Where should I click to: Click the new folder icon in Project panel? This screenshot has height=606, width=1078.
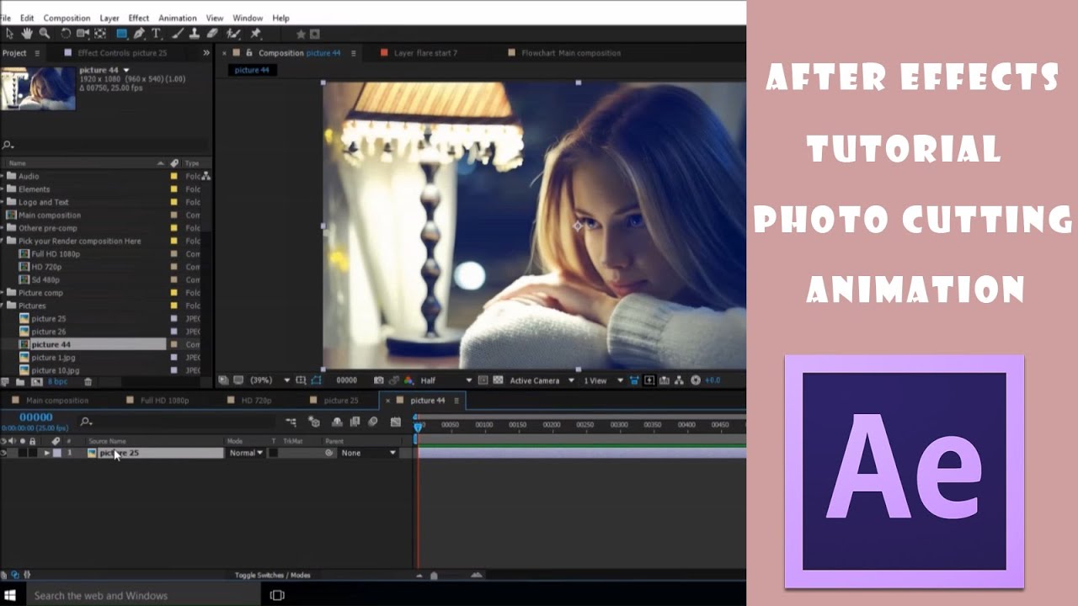coord(19,381)
